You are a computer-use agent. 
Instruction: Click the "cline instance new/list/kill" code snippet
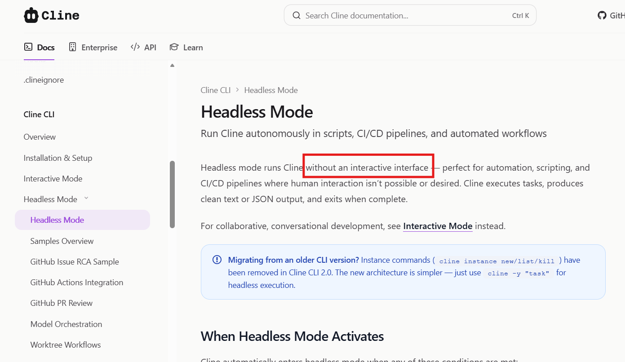click(498, 261)
